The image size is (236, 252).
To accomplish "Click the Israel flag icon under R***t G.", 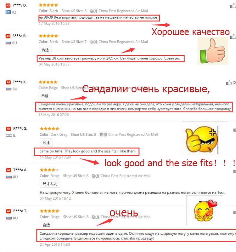I will click(9, 135).
